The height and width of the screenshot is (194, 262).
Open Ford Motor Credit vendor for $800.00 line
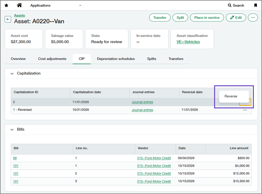pos(154,158)
